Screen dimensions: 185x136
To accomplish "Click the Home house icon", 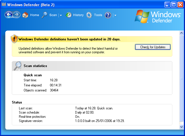I will [x=25, y=15].
